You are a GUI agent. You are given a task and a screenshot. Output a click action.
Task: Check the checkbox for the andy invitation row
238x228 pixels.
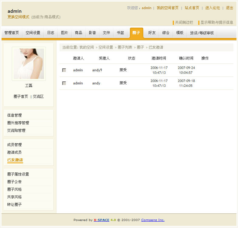point(64,83)
